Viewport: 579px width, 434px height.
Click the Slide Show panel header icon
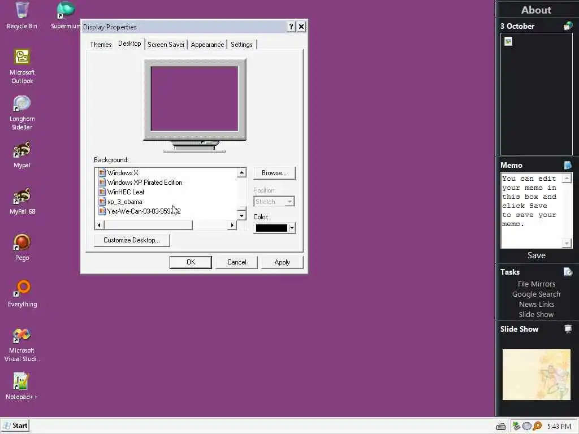(568, 329)
